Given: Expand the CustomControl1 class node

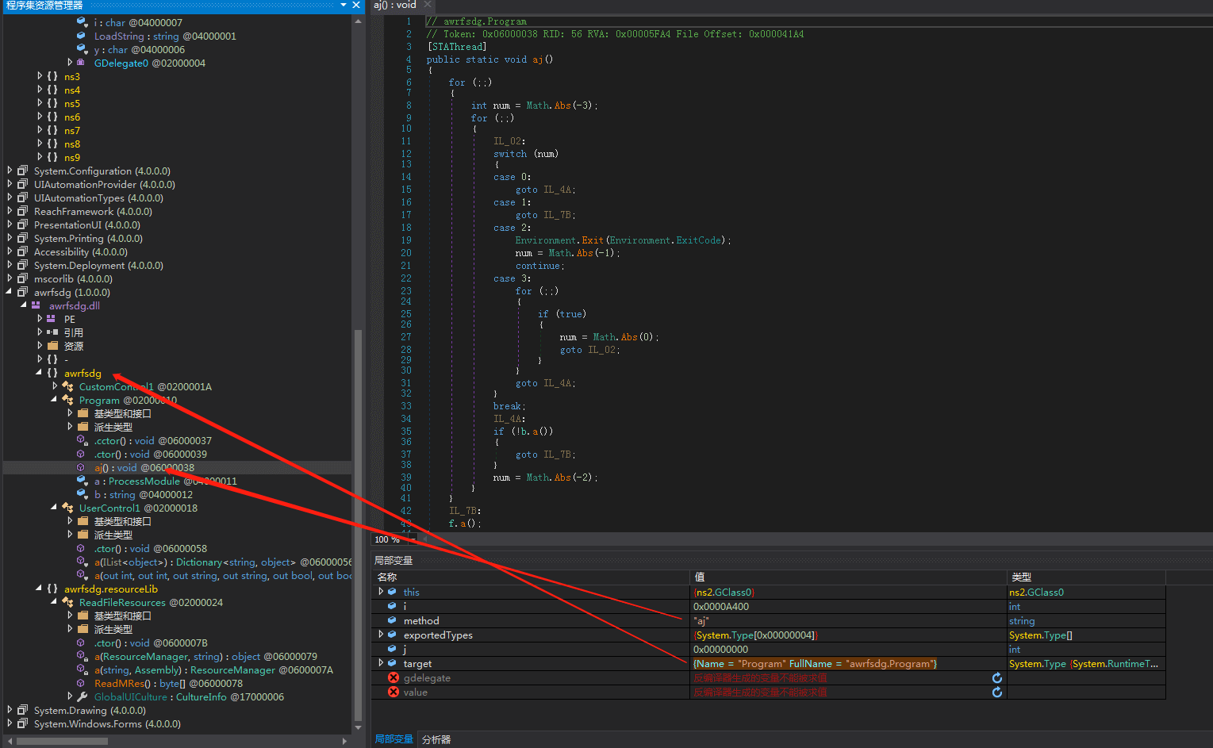Looking at the screenshot, I should coord(55,386).
